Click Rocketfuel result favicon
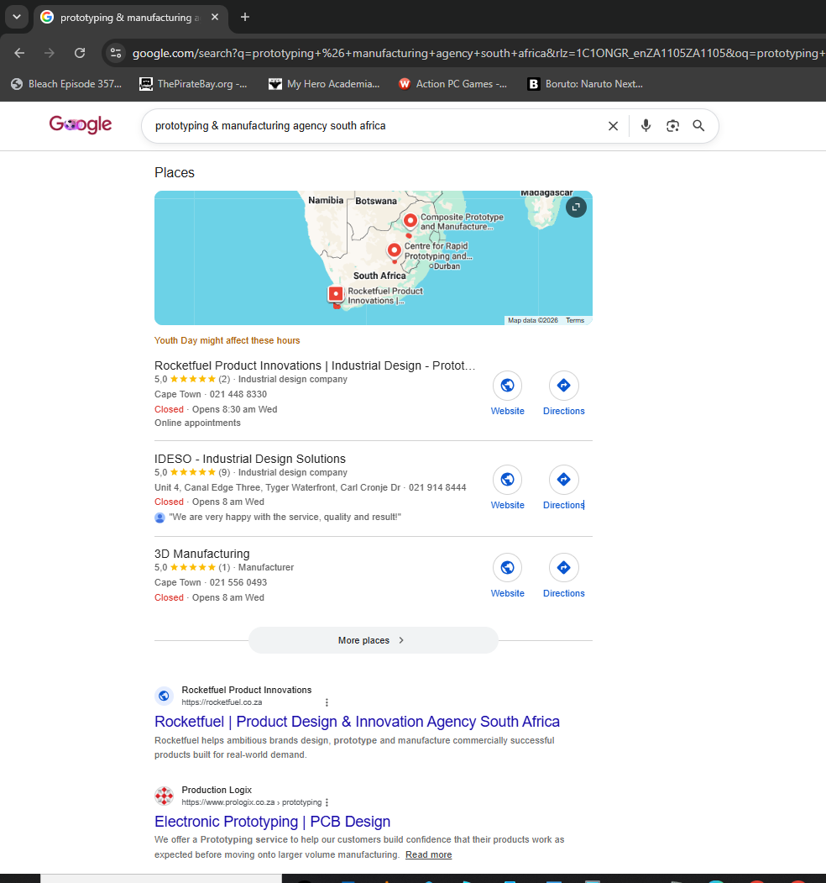This screenshot has width=826, height=883. click(x=165, y=696)
